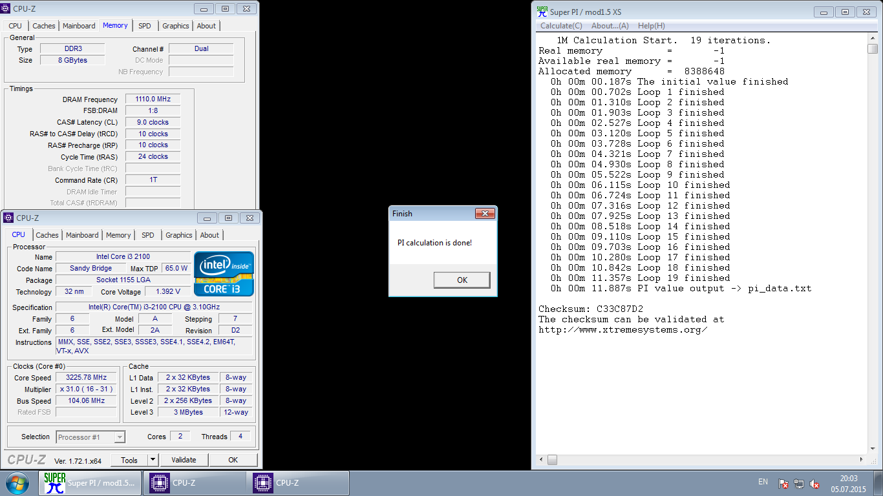Open Mainboard tab in the processor CPU-Z window
The width and height of the screenshot is (883, 496).
point(82,235)
